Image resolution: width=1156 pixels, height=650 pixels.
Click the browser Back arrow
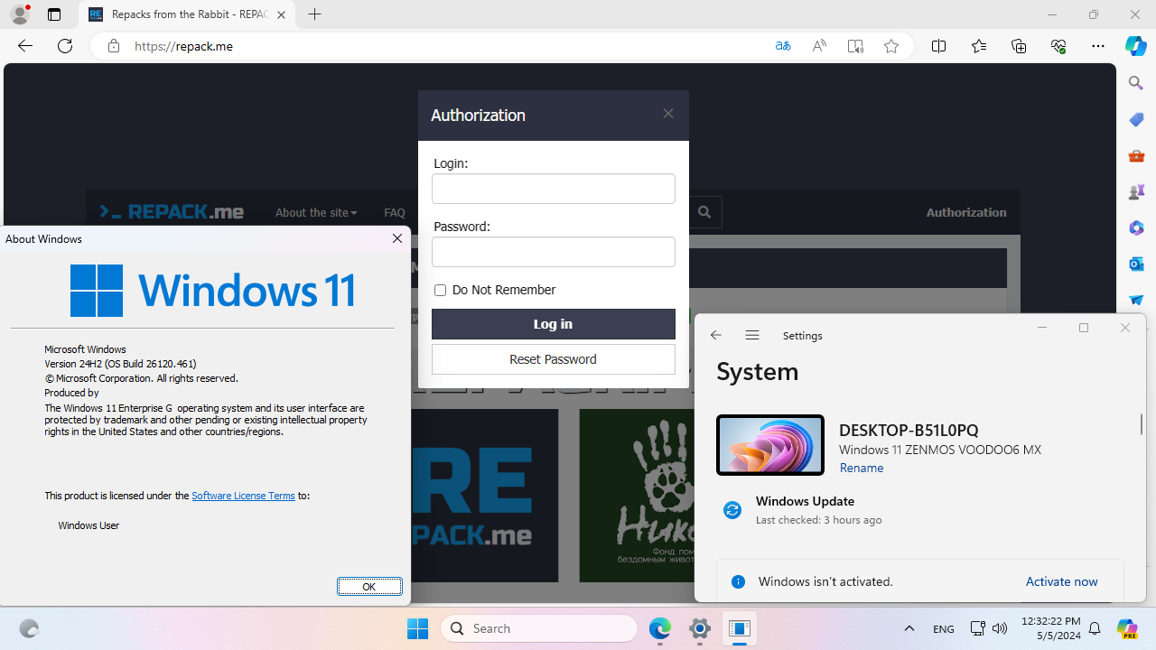tap(25, 46)
